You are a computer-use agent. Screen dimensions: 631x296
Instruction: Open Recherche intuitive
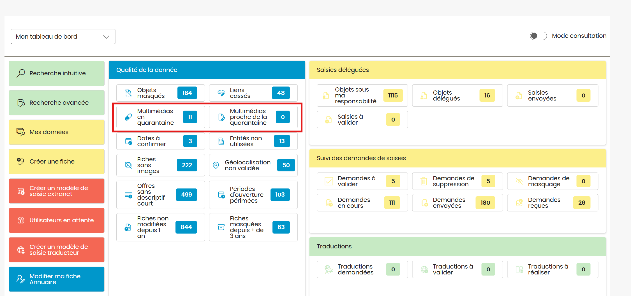(57, 73)
